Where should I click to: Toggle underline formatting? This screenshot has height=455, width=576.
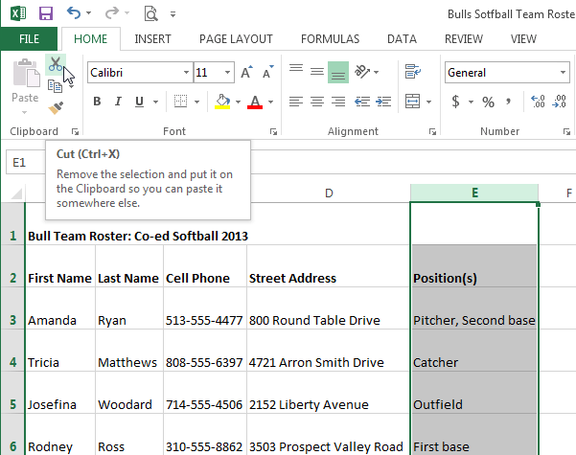coord(141,102)
